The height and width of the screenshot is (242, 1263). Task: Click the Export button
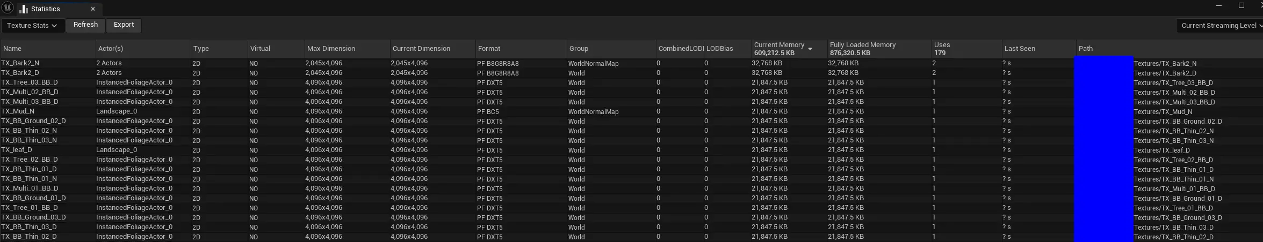click(x=124, y=25)
